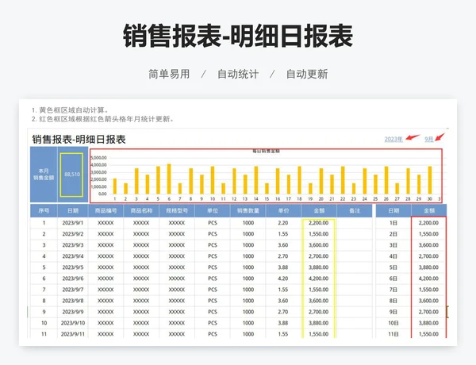Click the 10日 cell in the daily summary

click(x=393, y=323)
